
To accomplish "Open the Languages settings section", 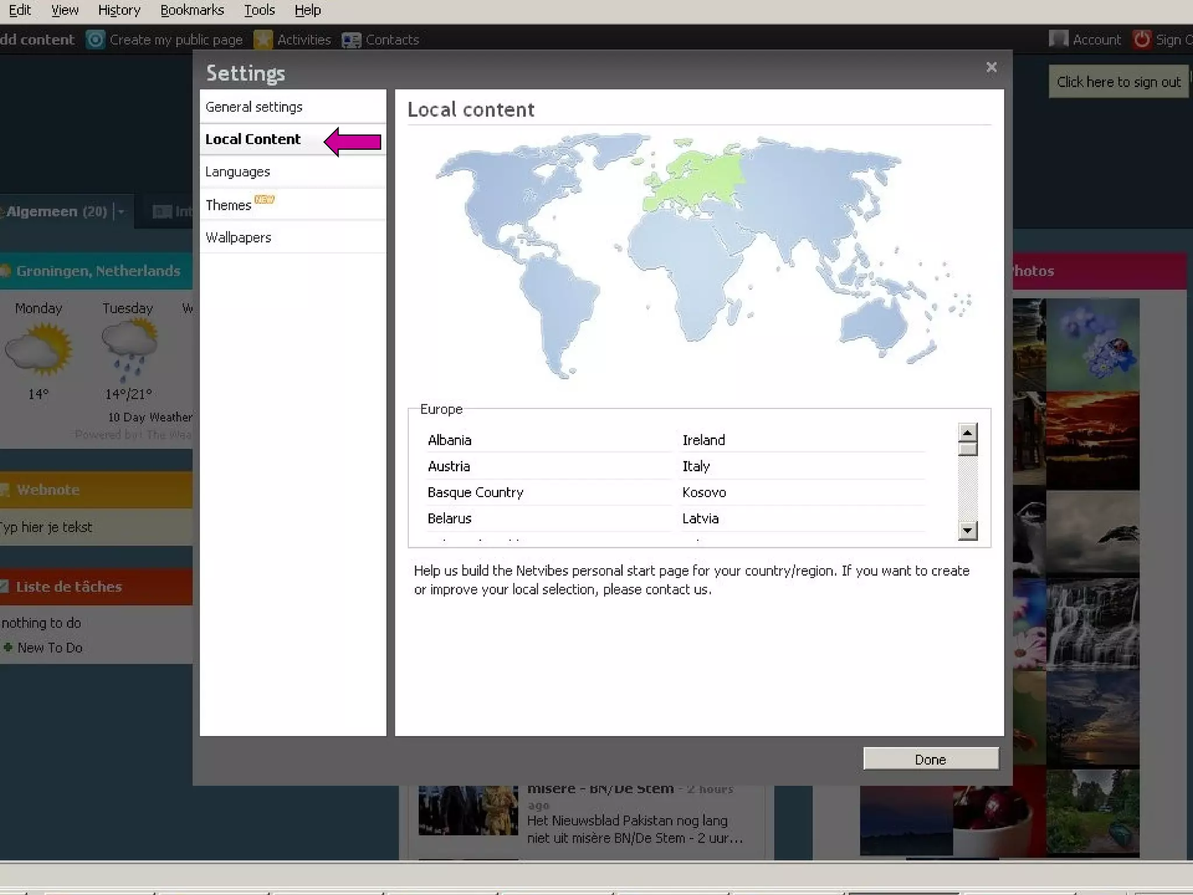I will (238, 172).
